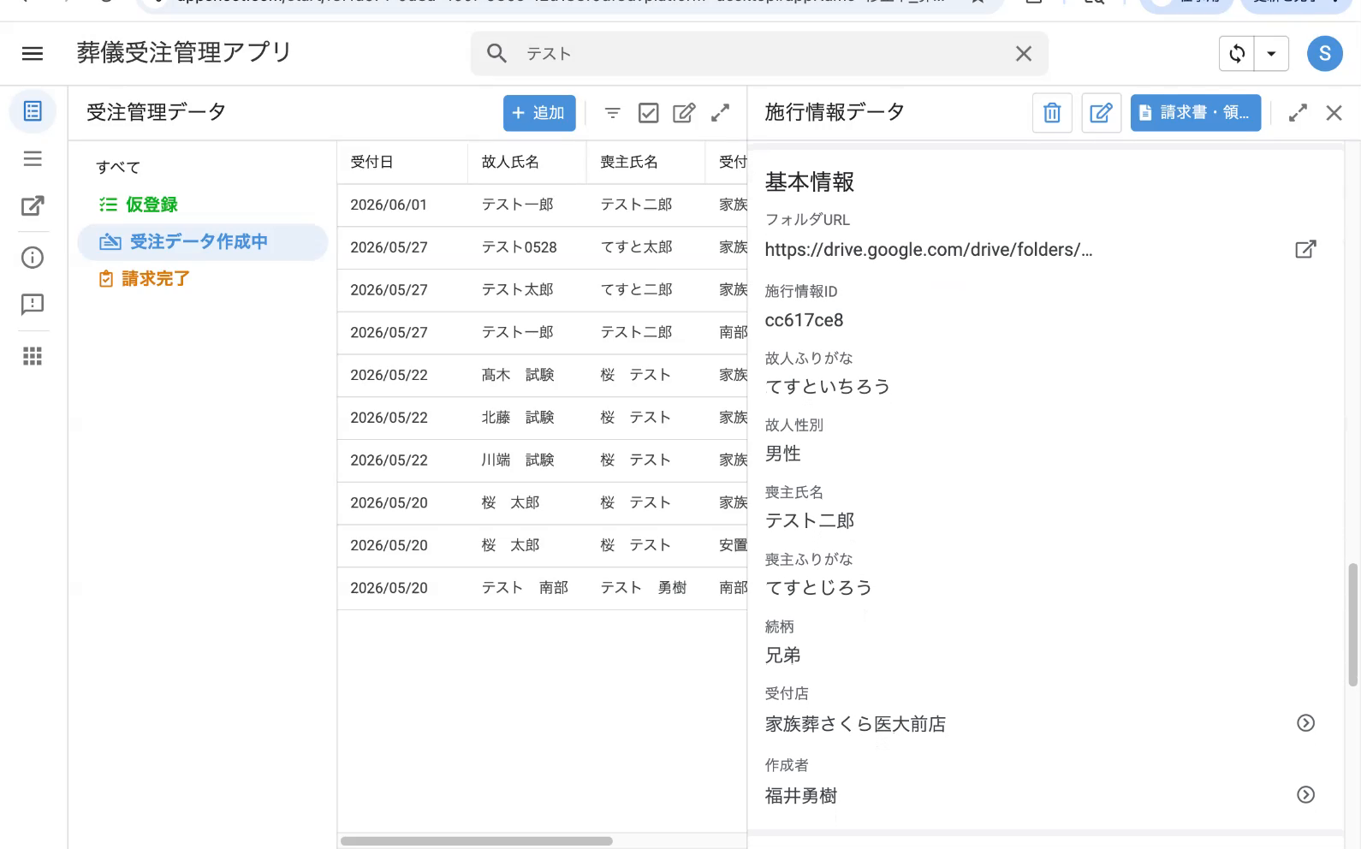Click the 請求書・領... button

pyautogui.click(x=1195, y=113)
